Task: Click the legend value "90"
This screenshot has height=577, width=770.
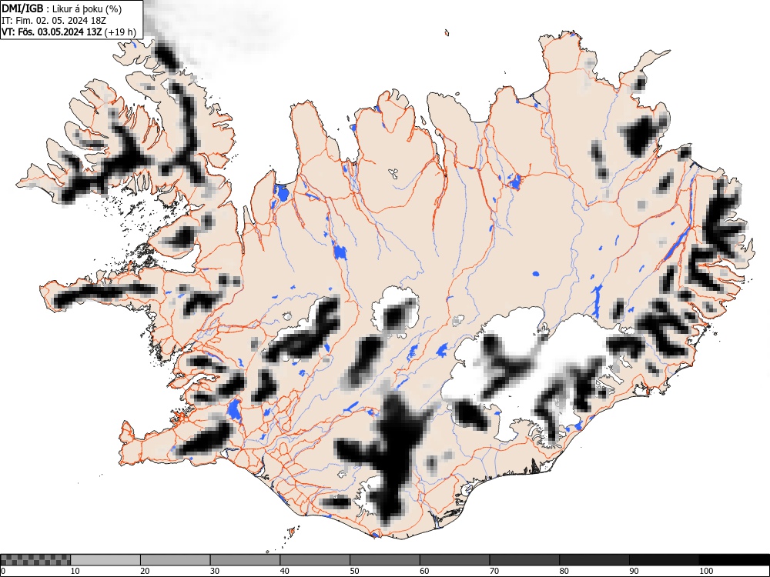Action: click(633, 571)
